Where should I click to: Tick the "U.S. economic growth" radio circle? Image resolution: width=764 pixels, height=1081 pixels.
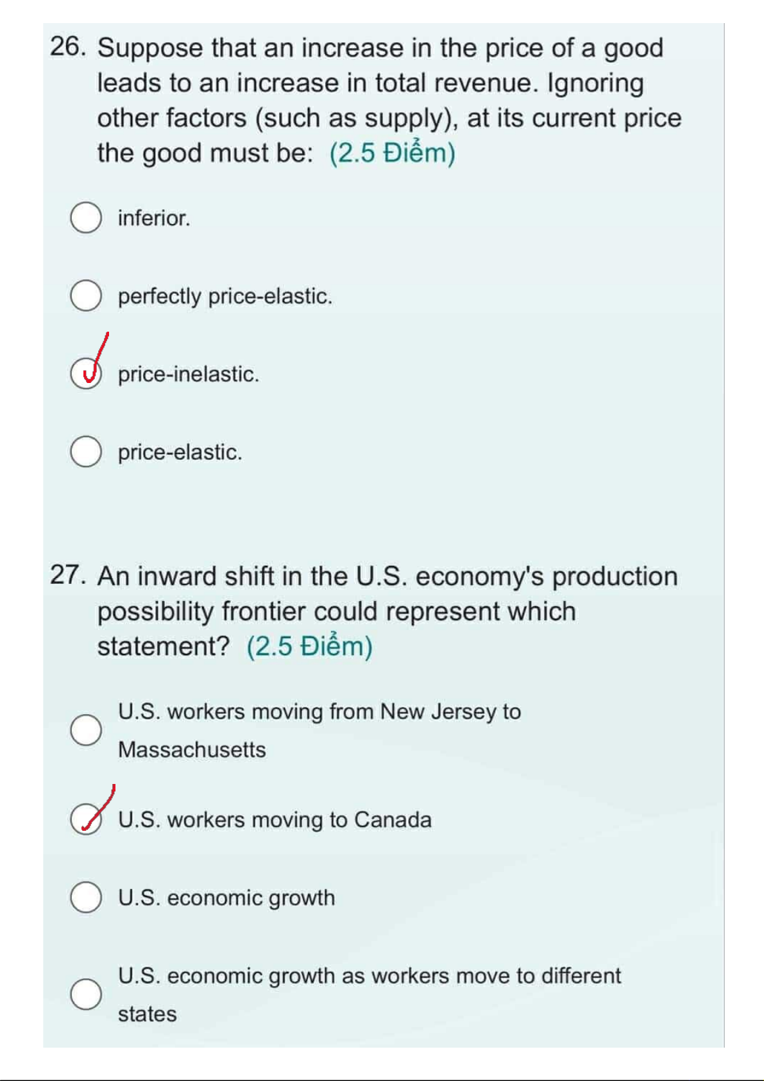85,897
